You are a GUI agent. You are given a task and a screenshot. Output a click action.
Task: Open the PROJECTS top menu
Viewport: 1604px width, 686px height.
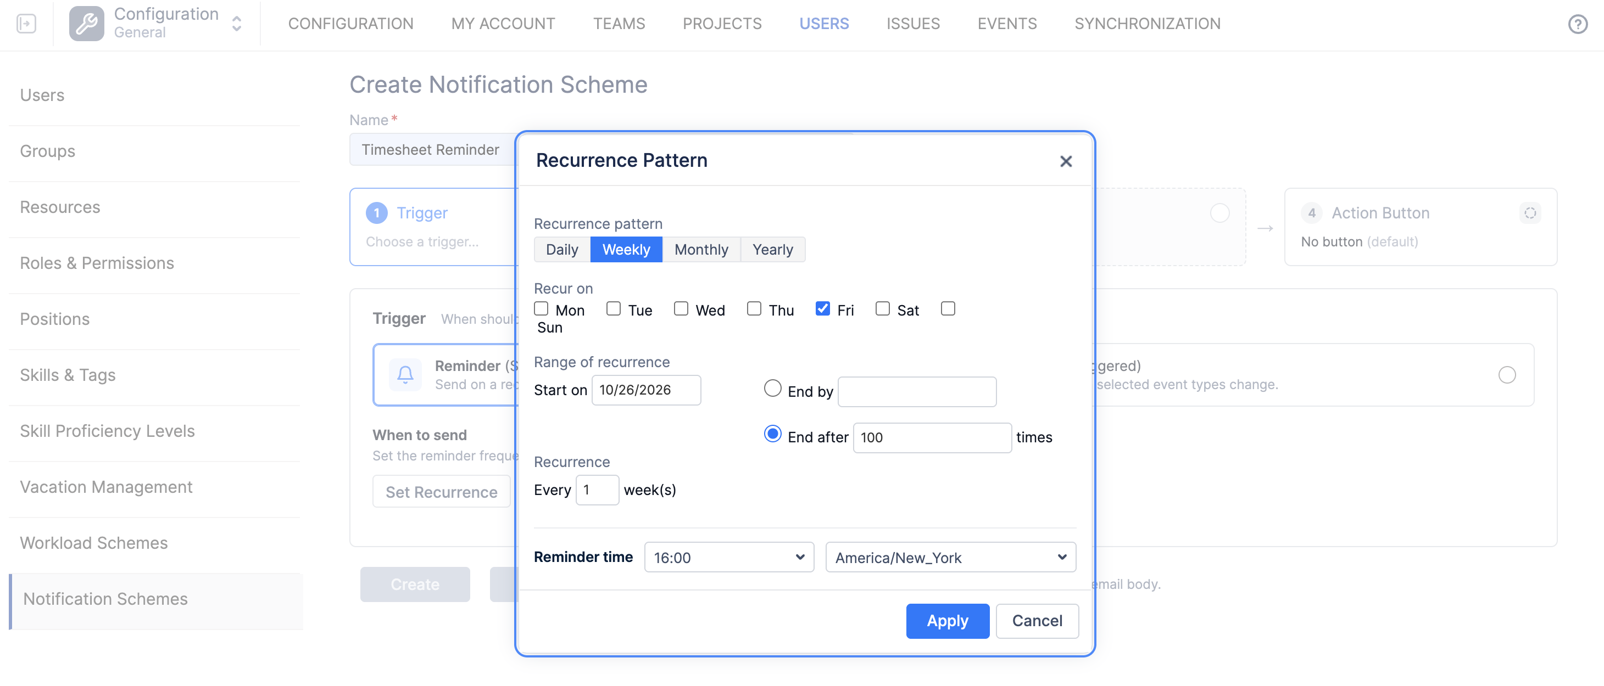coord(722,24)
